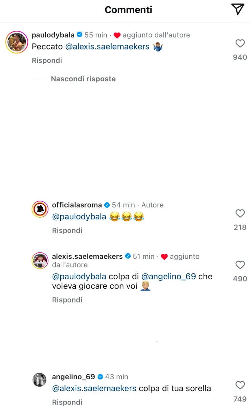Reply to alexis.saelemaekers with Rispondi
The image size is (251, 410).
tap(67, 300)
